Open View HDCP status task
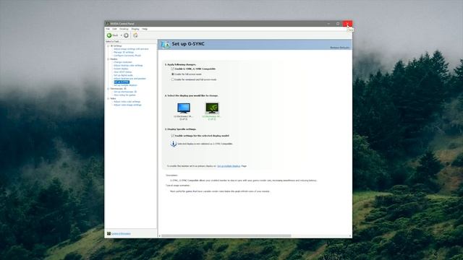This screenshot has height=260, width=463. point(123,72)
